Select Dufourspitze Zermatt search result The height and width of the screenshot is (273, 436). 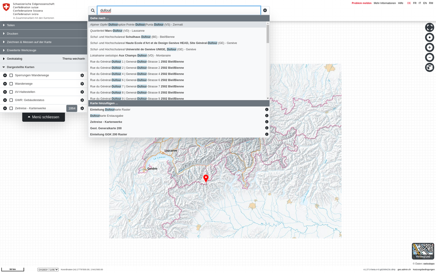pos(136,25)
